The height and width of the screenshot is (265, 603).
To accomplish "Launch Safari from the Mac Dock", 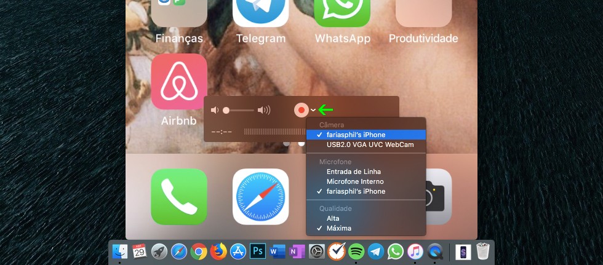I will click(179, 251).
